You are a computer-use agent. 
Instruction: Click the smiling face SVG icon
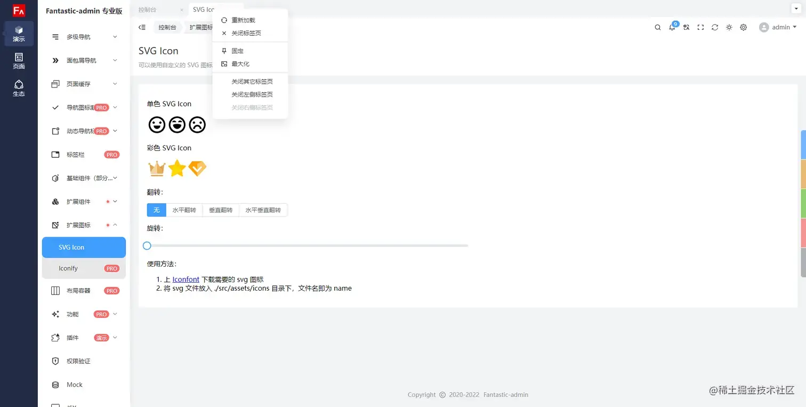pos(157,125)
